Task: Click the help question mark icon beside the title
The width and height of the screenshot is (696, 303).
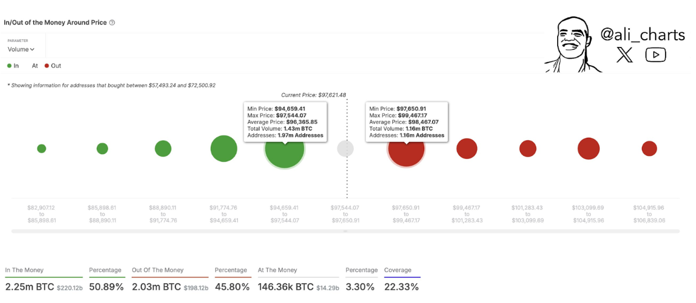Action: (x=112, y=23)
